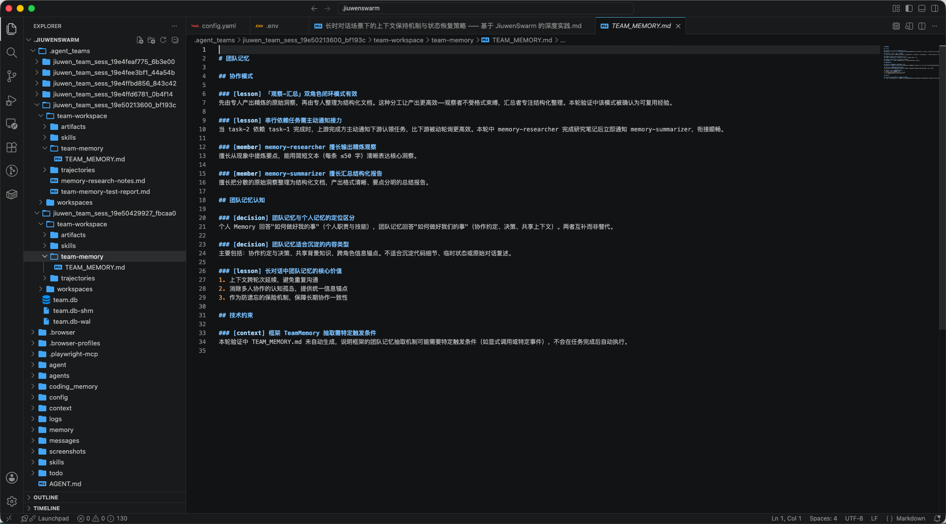Click line number 18 in gutter
The image size is (946, 524).
(x=202, y=200)
